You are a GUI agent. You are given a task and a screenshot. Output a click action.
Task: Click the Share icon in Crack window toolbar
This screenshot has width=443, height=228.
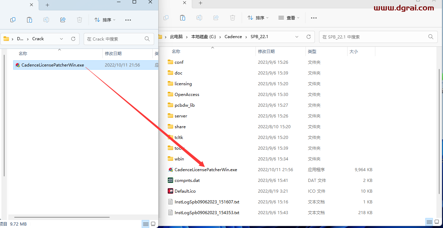[63, 20]
